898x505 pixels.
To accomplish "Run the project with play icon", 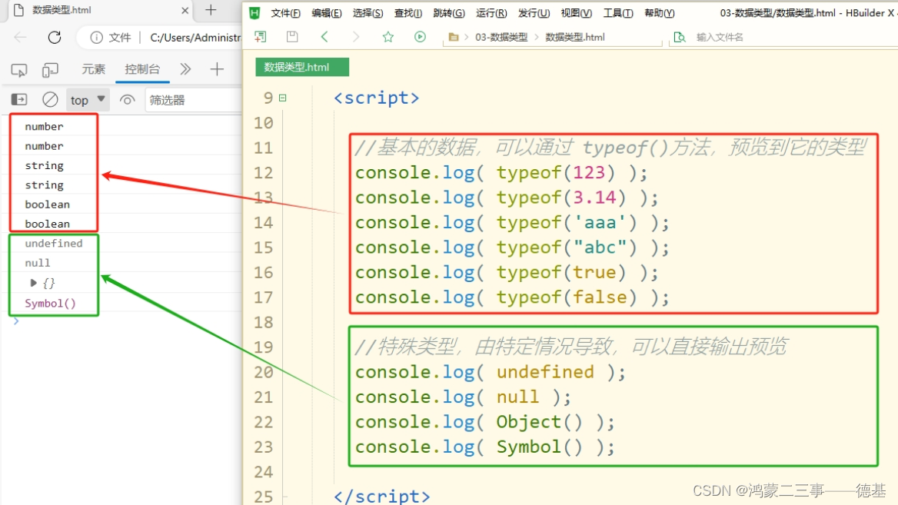I will pos(420,37).
